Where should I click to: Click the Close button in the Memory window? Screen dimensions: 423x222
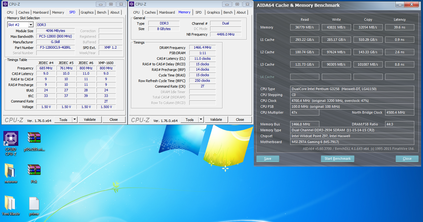pyautogui.click(x=240, y=120)
